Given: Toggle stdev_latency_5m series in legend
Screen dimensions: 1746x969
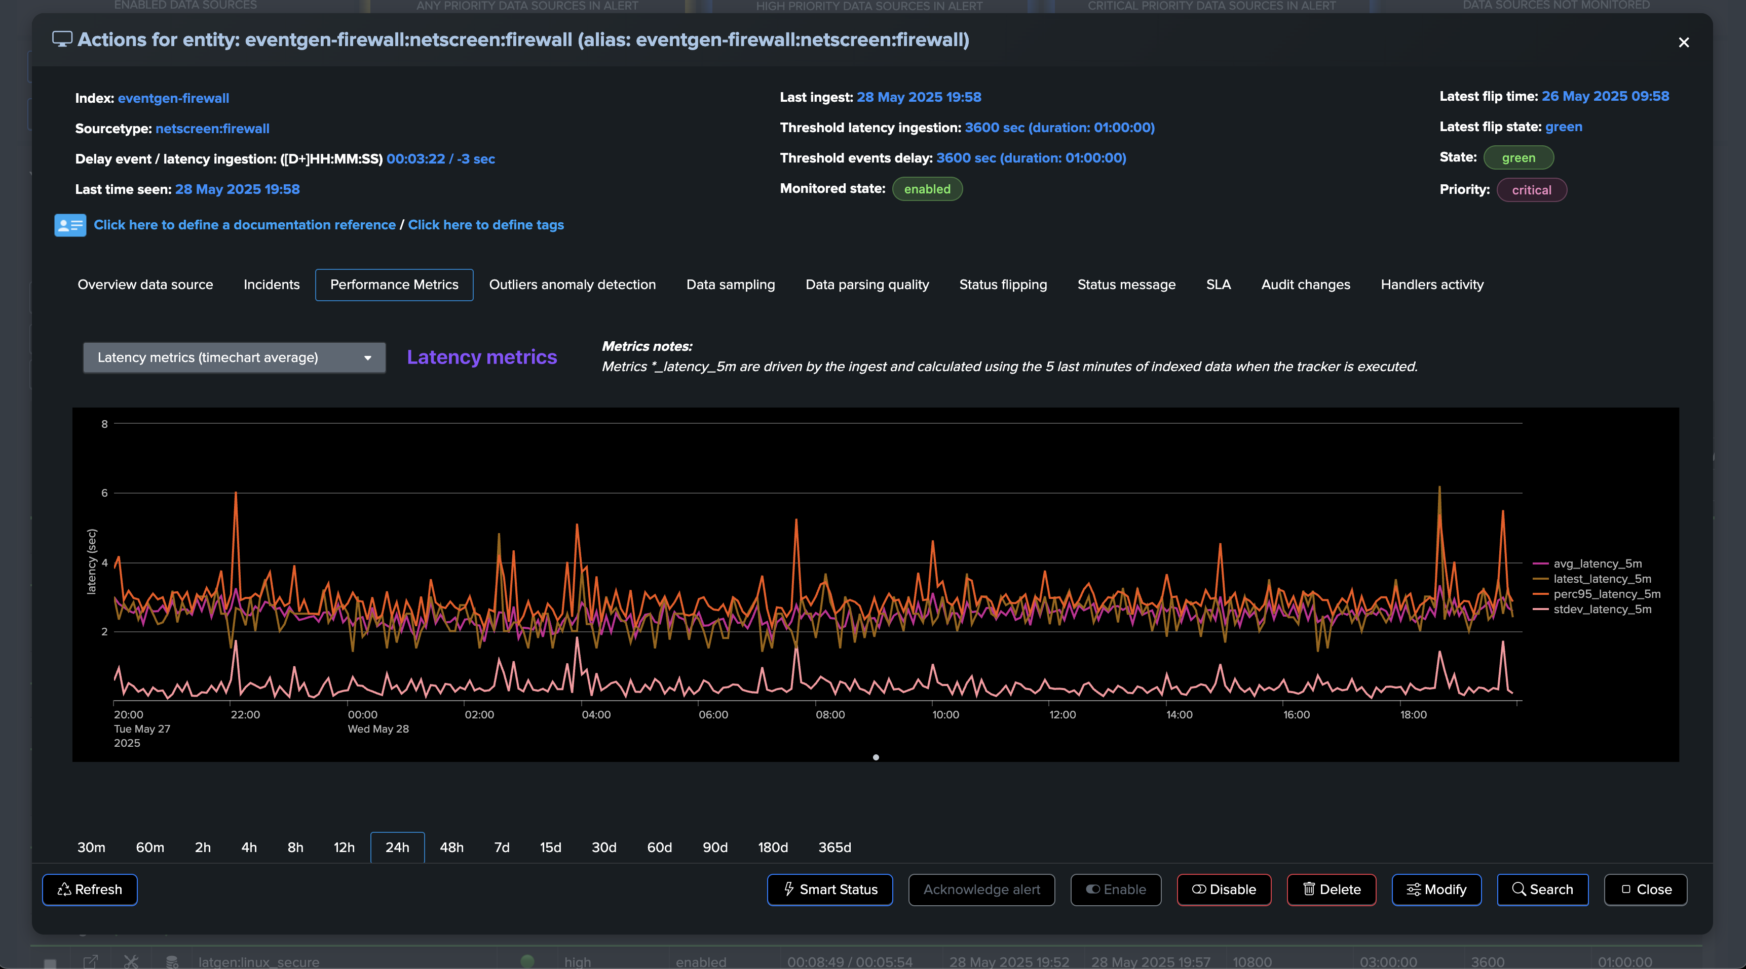Looking at the screenshot, I should [x=1602, y=610].
